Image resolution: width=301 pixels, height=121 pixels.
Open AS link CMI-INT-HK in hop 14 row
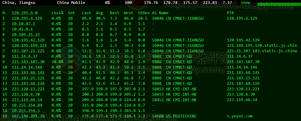point(174,89)
